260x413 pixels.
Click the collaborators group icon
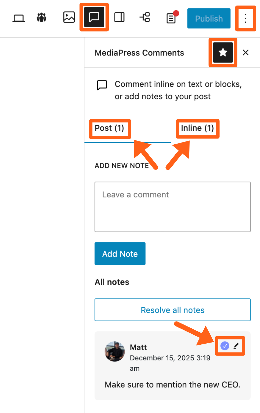[41, 18]
